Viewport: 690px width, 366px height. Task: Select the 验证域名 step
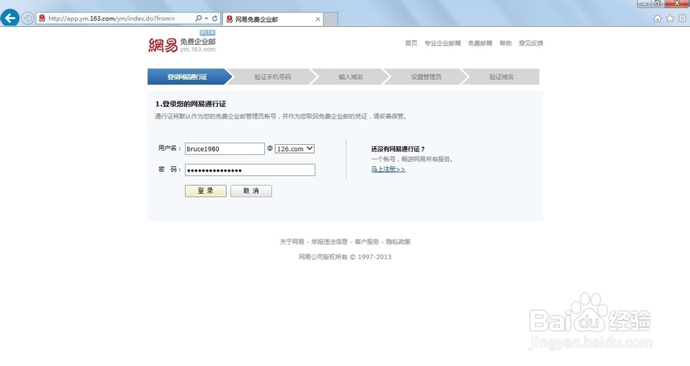tap(501, 77)
